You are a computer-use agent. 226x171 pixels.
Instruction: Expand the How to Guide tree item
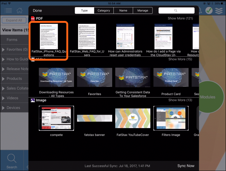tap(14, 59)
